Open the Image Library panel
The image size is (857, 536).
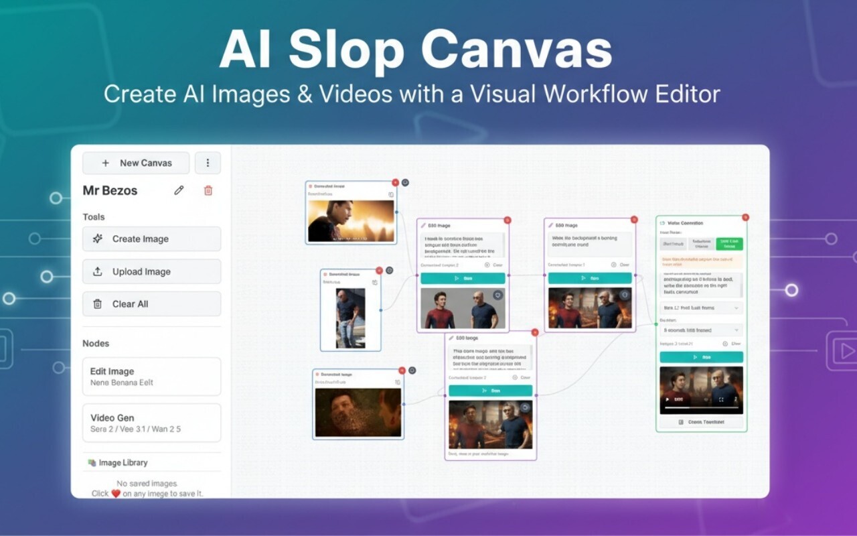point(122,462)
